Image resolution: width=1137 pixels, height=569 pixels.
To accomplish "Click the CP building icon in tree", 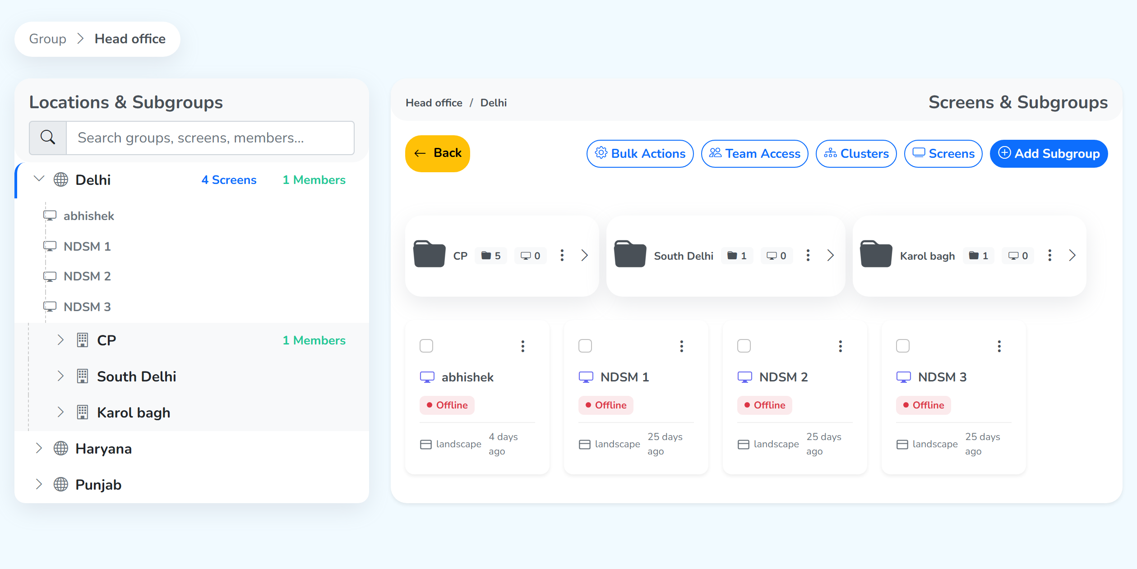I will [83, 340].
